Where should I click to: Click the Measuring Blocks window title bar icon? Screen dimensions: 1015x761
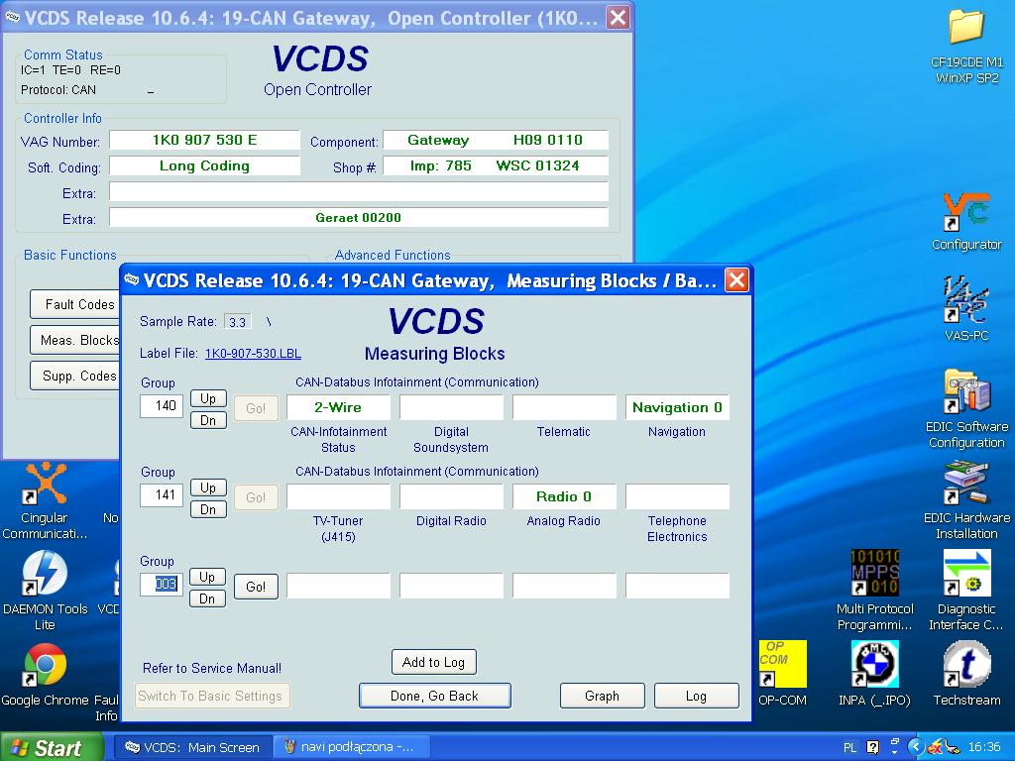point(132,279)
